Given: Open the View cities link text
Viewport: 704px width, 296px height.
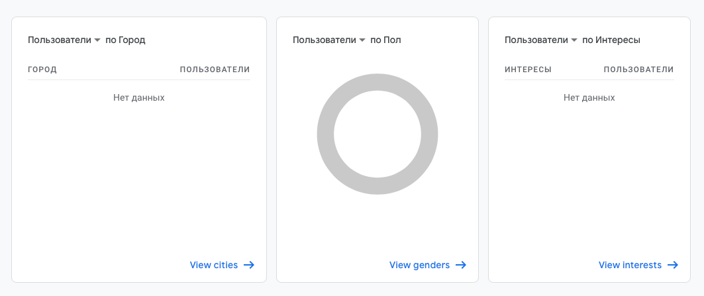Looking at the screenshot, I should (x=213, y=265).
